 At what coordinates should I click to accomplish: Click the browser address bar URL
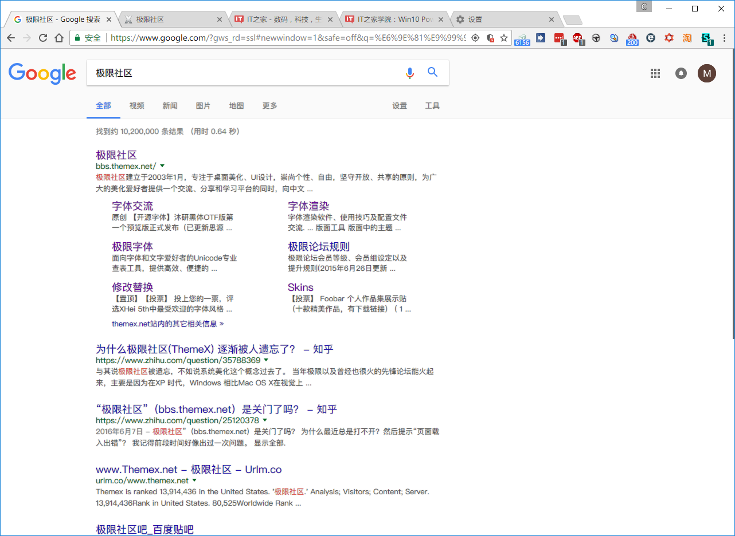tap(287, 38)
